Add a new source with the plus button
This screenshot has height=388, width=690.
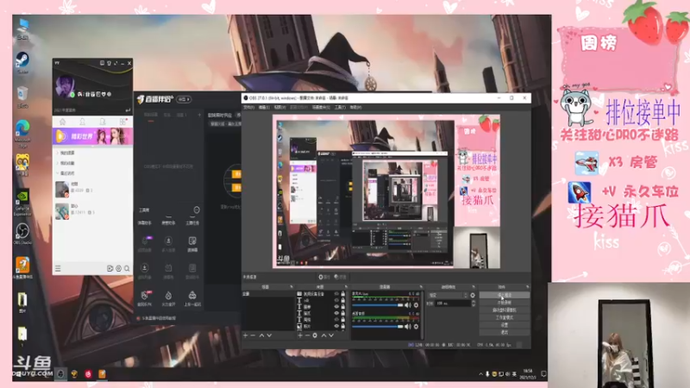point(300,335)
